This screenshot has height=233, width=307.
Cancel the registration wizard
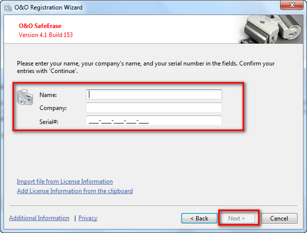(x=279, y=218)
